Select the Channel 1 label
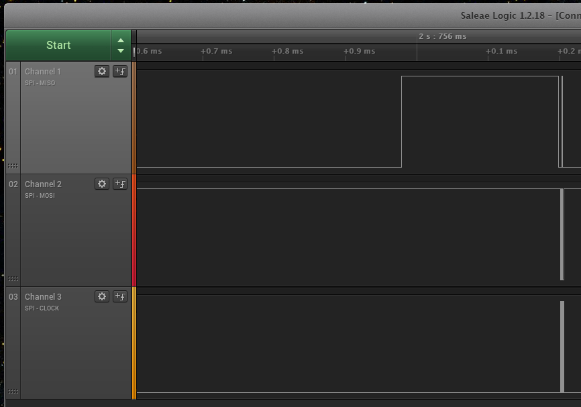Screen dimensions: 581x407 click(x=43, y=72)
